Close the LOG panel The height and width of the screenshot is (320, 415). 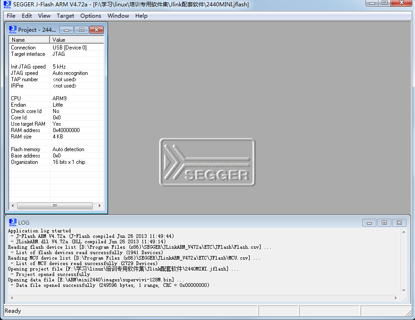[399, 222]
